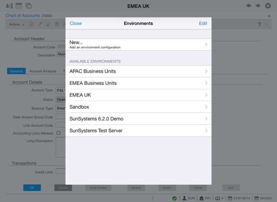Add a New environment configuration
The height and width of the screenshot is (202, 277).
(138, 45)
